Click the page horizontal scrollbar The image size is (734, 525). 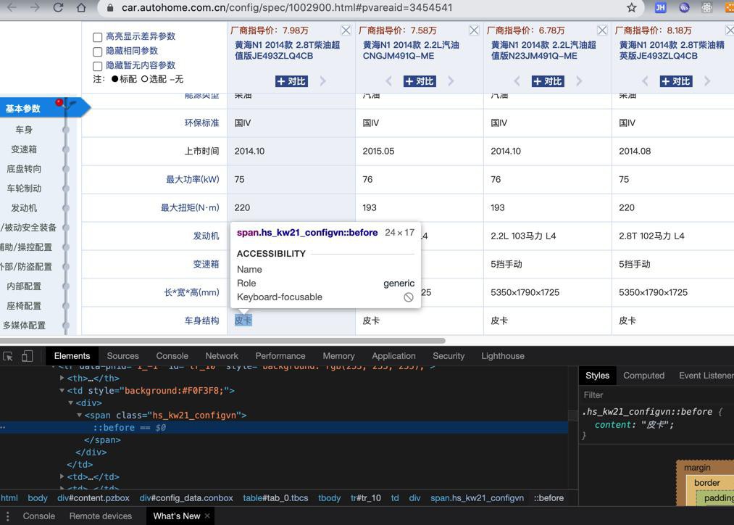point(223,341)
